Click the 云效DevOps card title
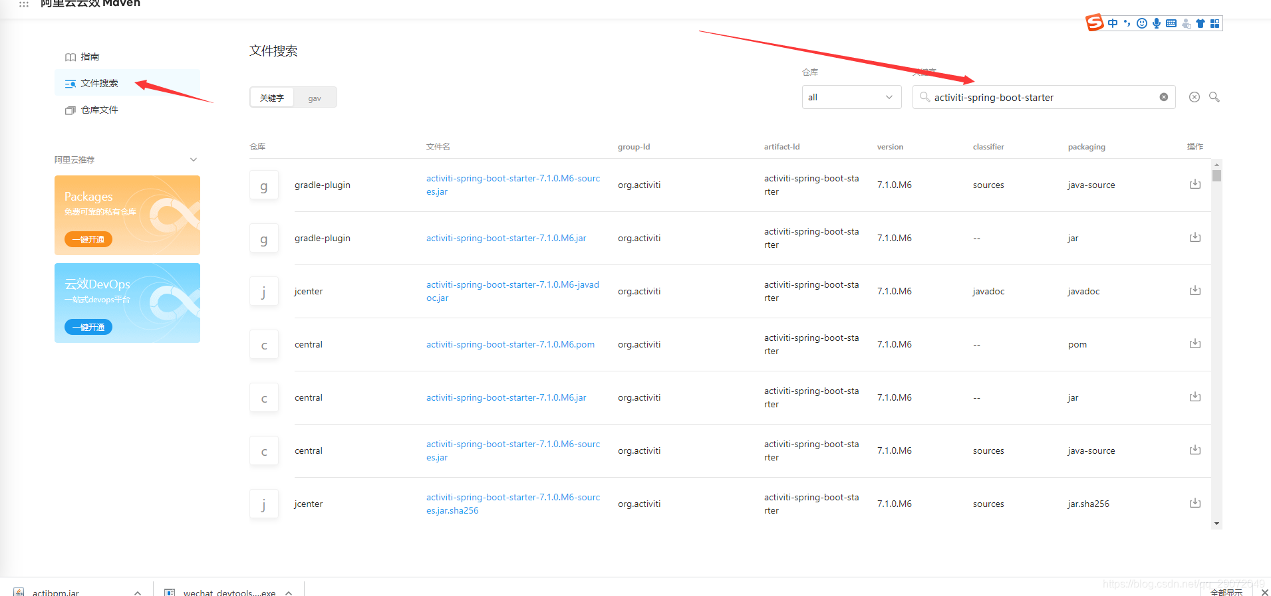Viewport: 1271px width, 596px height. click(x=97, y=284)
